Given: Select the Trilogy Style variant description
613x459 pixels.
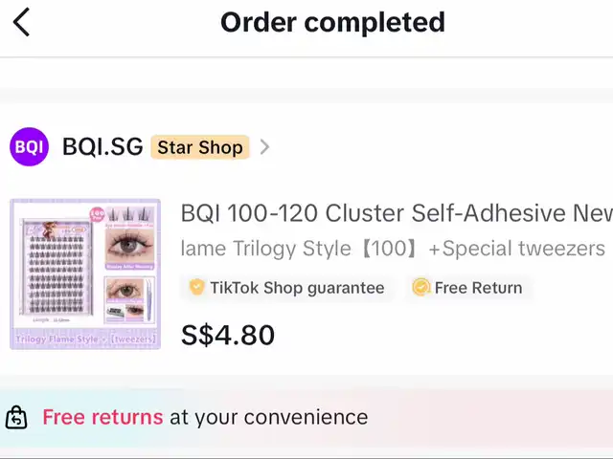Looking at the screenshot, I should click(x=393, y=249).
